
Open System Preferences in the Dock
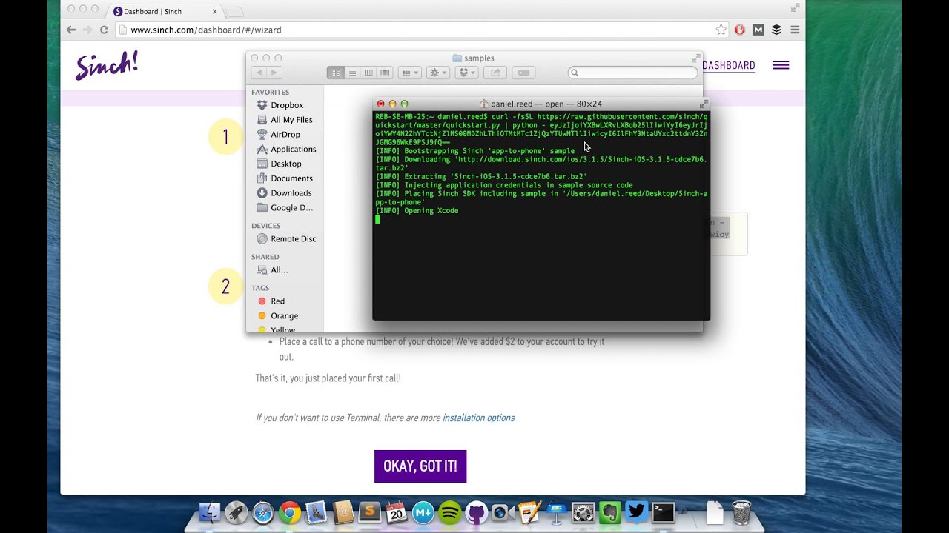pos(583,512)
